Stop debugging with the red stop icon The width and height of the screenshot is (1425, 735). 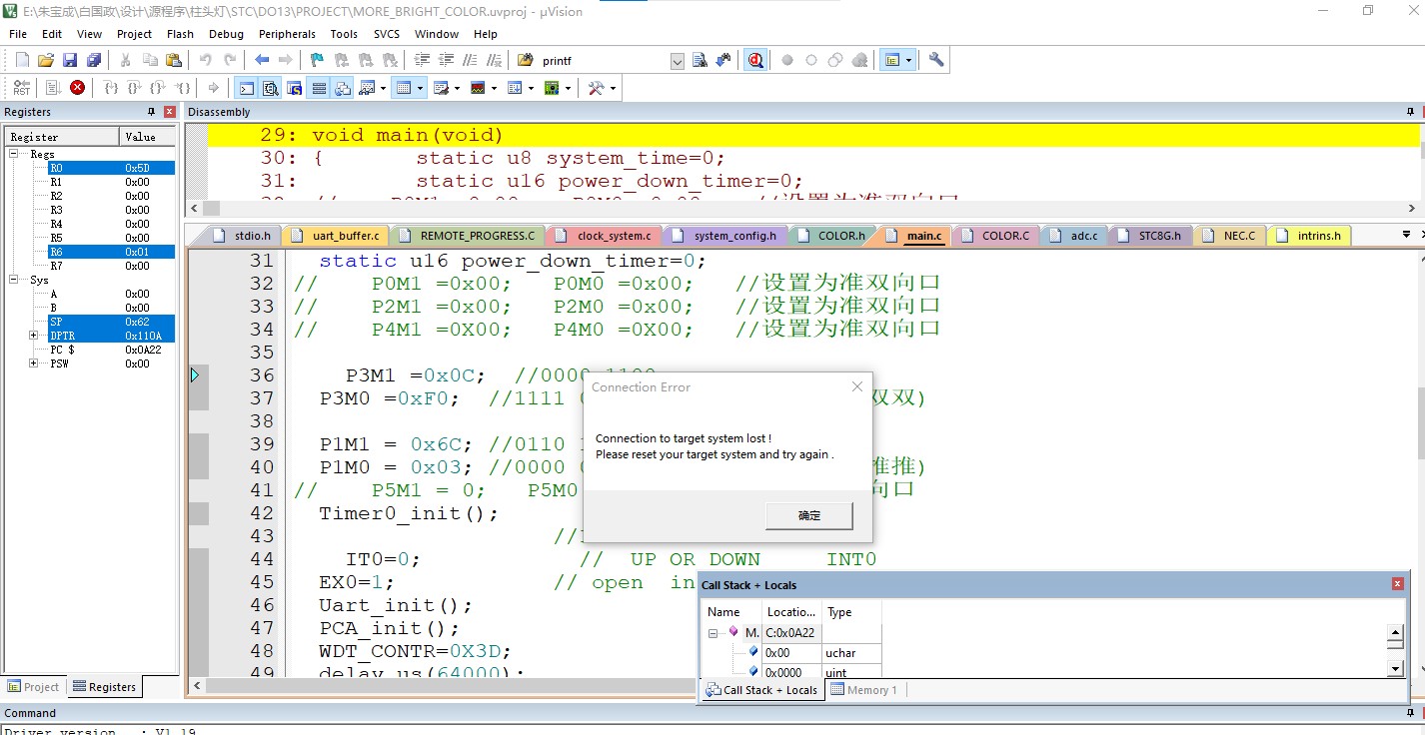click(77, 88)
